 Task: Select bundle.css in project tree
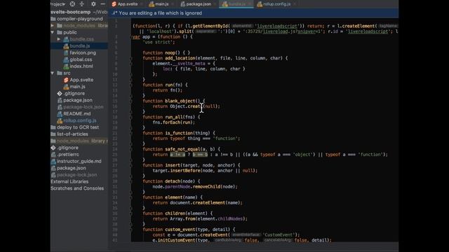pos(81,39)
